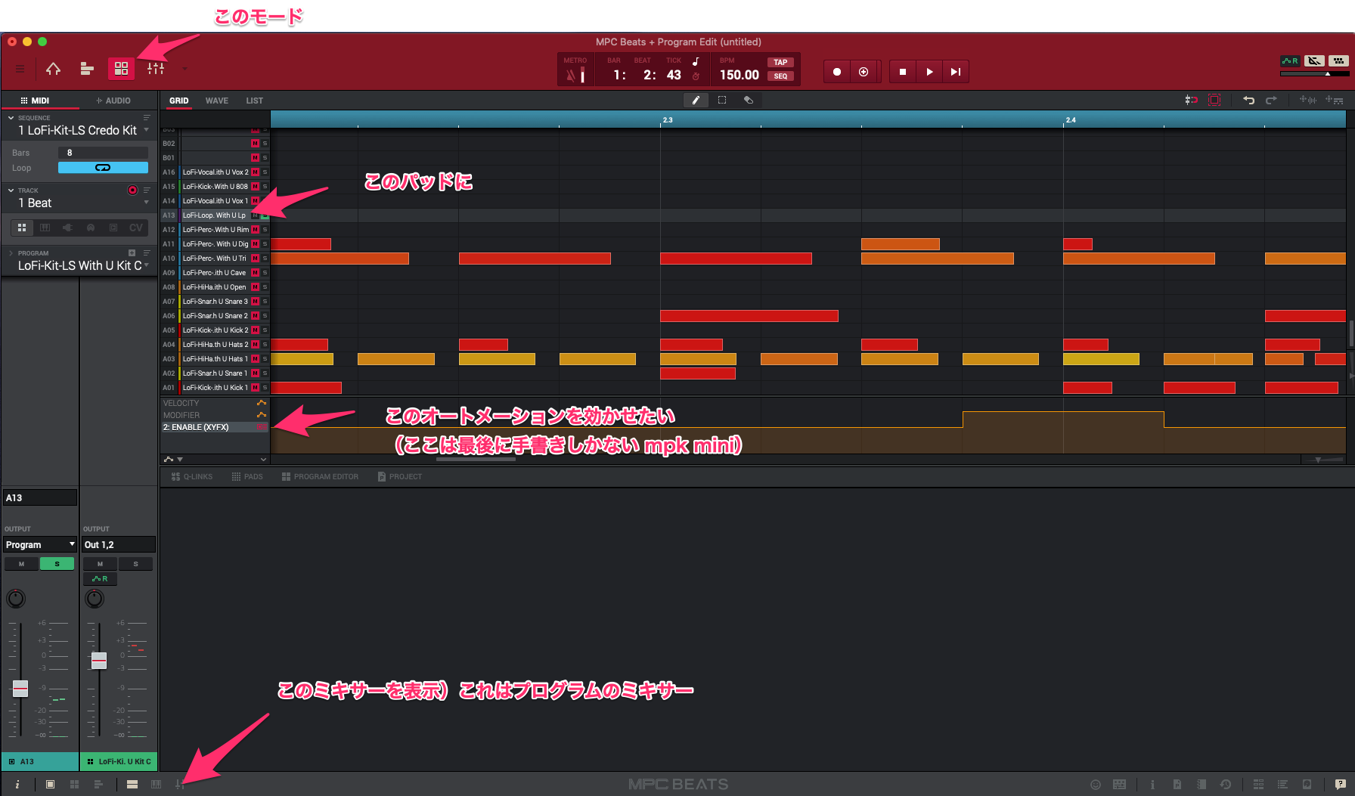Toggle snap to grid magnet
This screenshot has width=1355, height=796.
1191,100
